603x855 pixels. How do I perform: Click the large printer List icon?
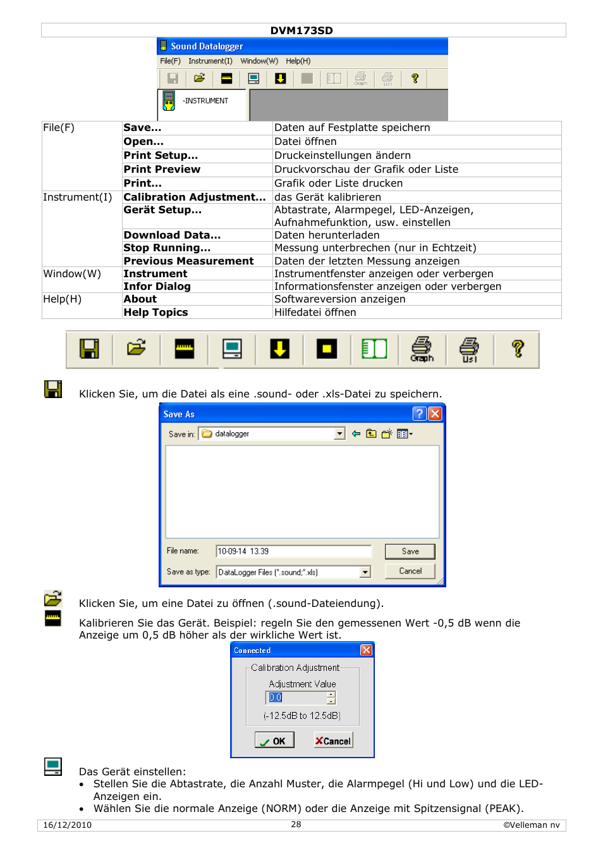tap(469, 349)
